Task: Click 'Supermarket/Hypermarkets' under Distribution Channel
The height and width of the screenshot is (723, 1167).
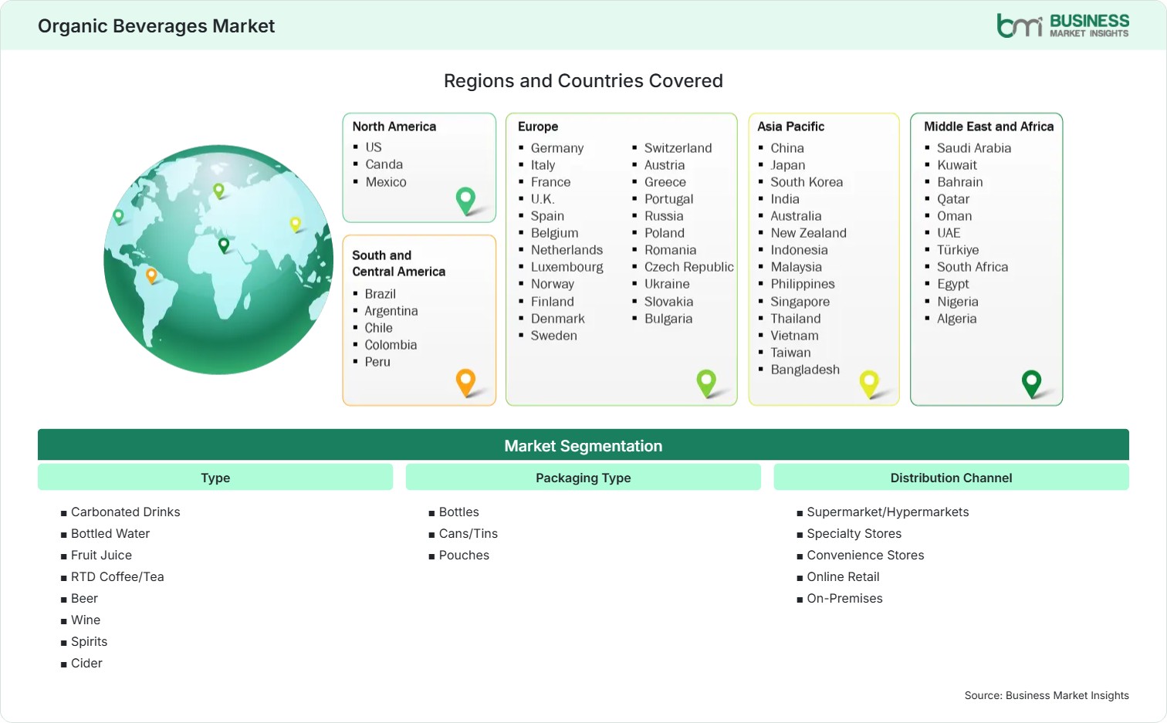Action: pos(888,512)
